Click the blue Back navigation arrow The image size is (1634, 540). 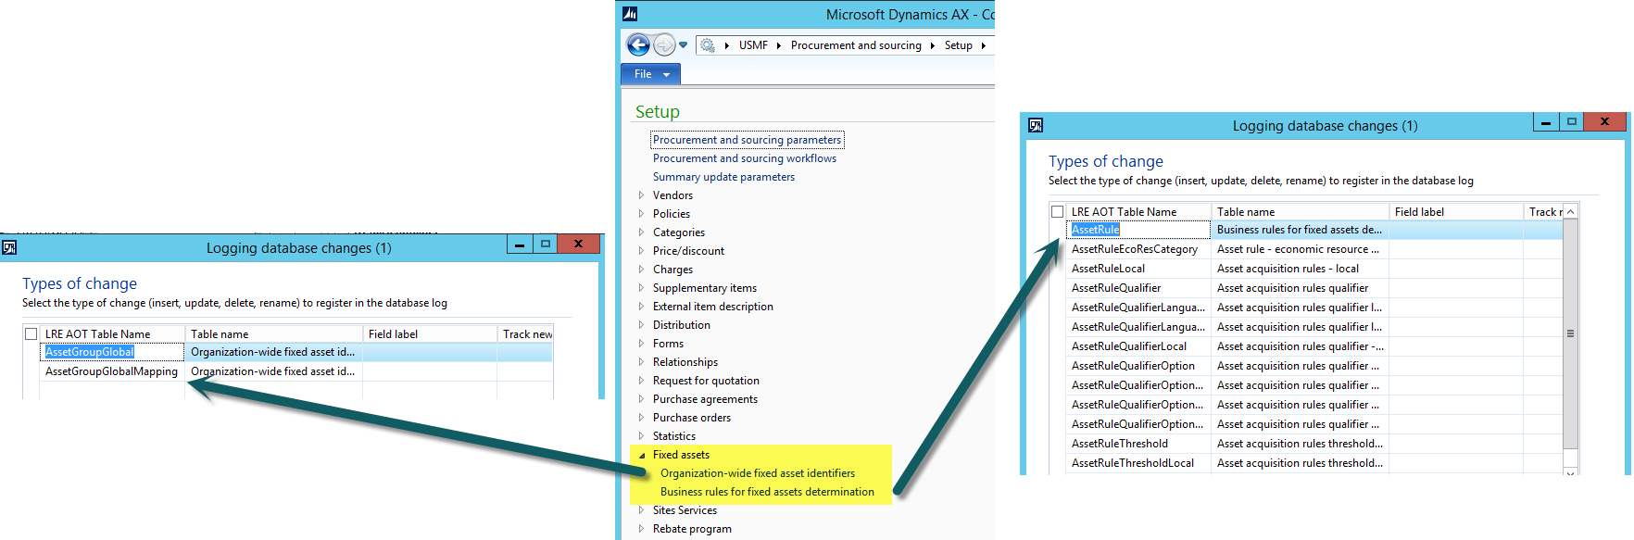point(638,44)
